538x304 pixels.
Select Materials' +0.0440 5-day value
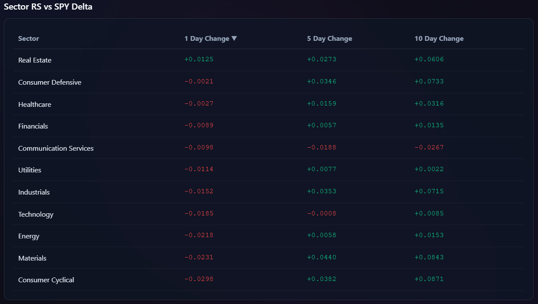[x=321, y=258]
